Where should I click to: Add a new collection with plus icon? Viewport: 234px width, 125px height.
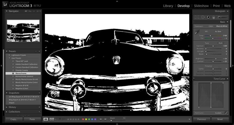point(39,112)
